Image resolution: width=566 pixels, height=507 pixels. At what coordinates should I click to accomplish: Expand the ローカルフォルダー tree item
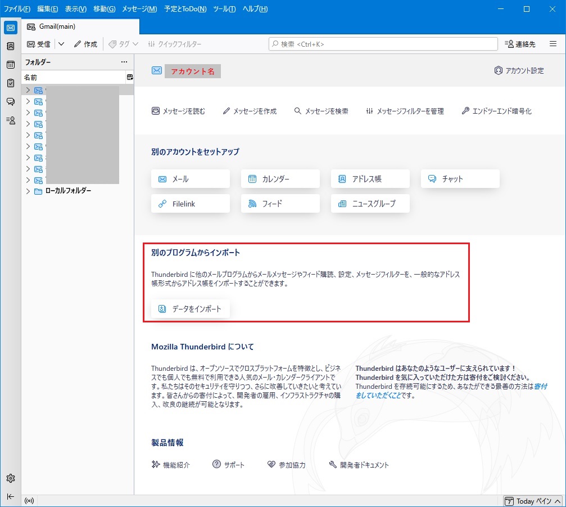28,191
